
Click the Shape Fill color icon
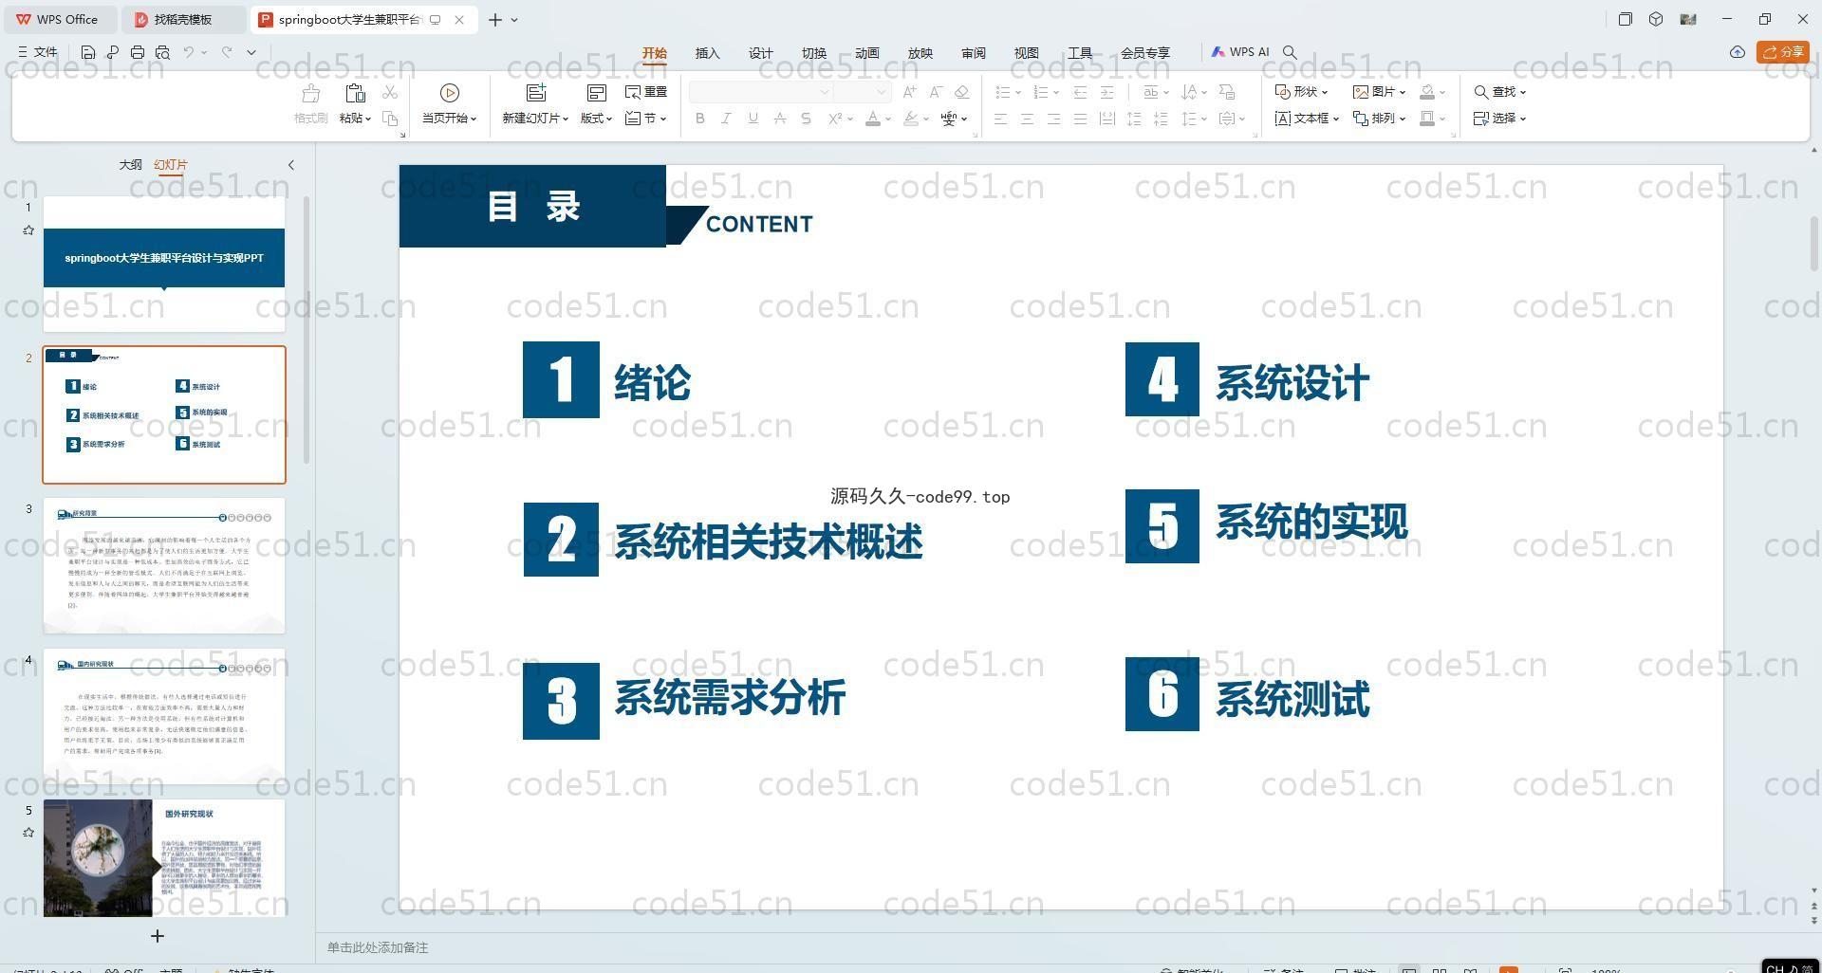coord(1427,92)
